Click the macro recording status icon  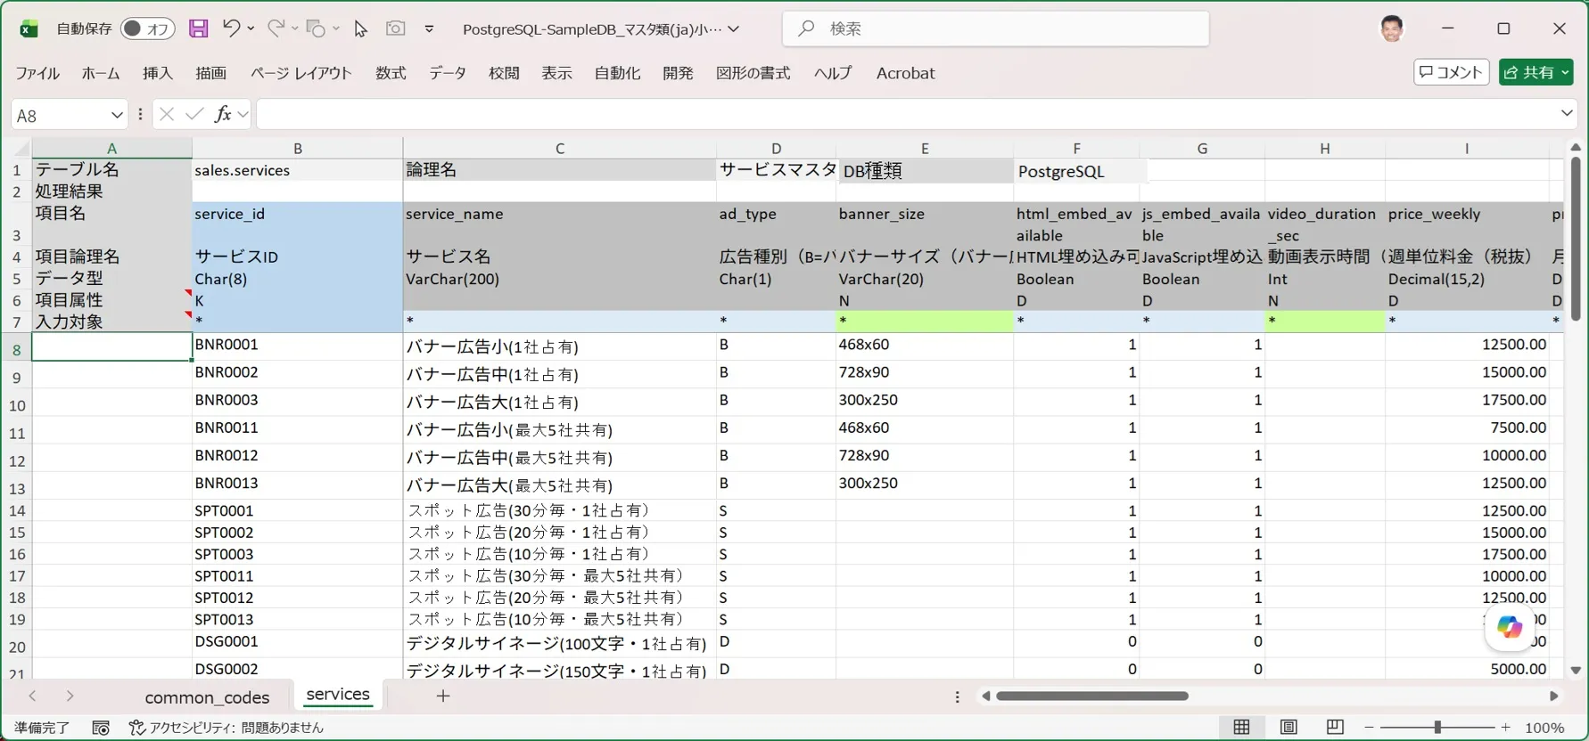(101, 728)
